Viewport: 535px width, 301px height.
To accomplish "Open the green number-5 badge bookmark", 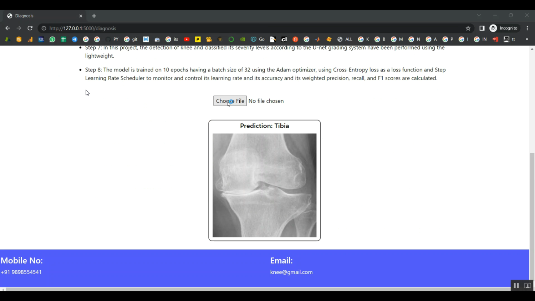I will pyautogui.click(x=52, y=39).
